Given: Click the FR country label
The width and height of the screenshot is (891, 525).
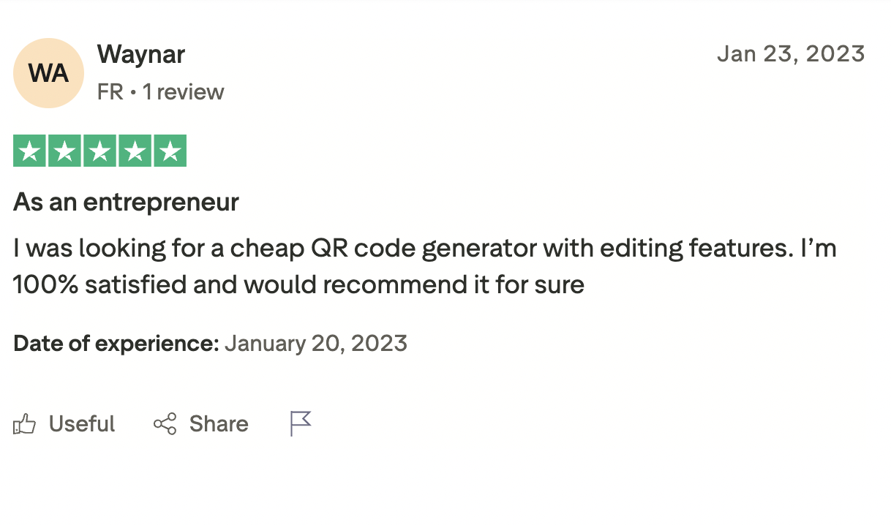Looking at the screenshot, I should coord(110,92).
